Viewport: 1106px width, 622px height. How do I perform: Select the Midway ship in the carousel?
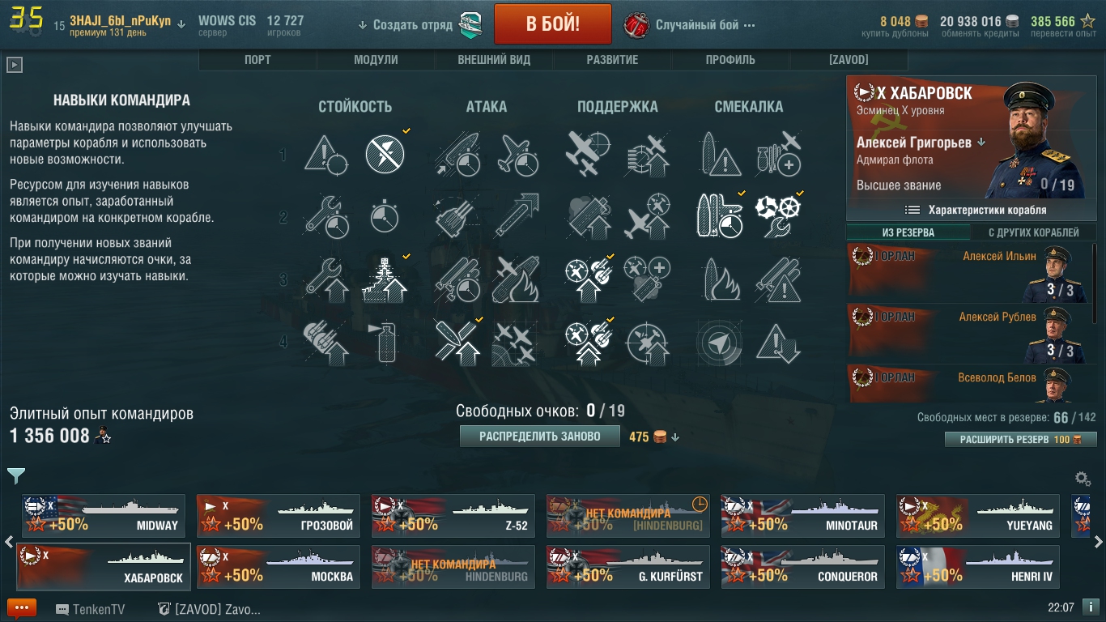(x=104, y=516)
